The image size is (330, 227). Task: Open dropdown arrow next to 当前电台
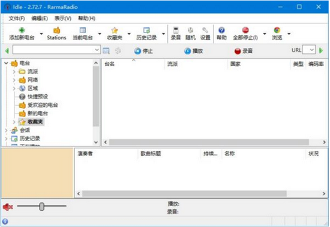(100, 34)
